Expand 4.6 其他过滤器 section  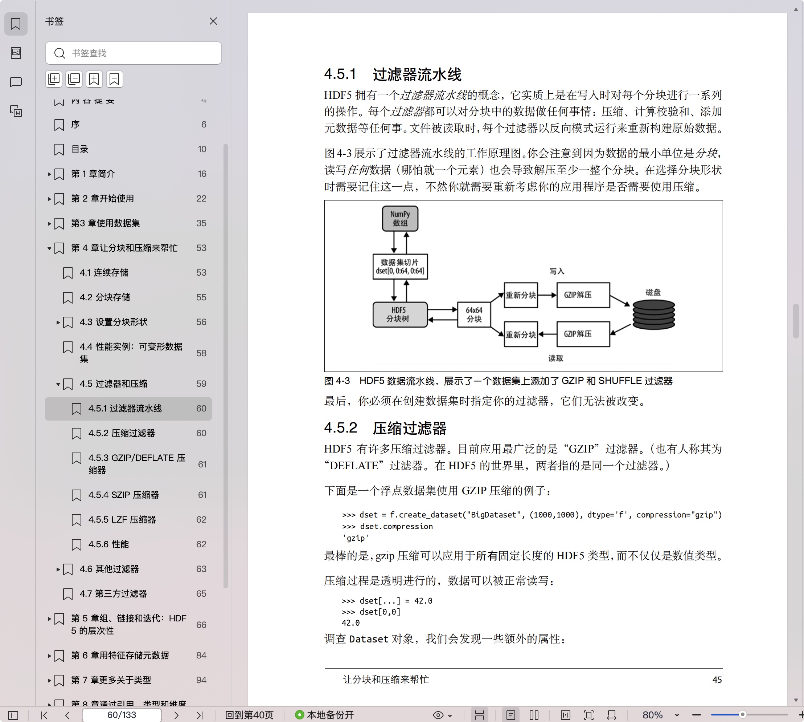click(x=58, y=569)
